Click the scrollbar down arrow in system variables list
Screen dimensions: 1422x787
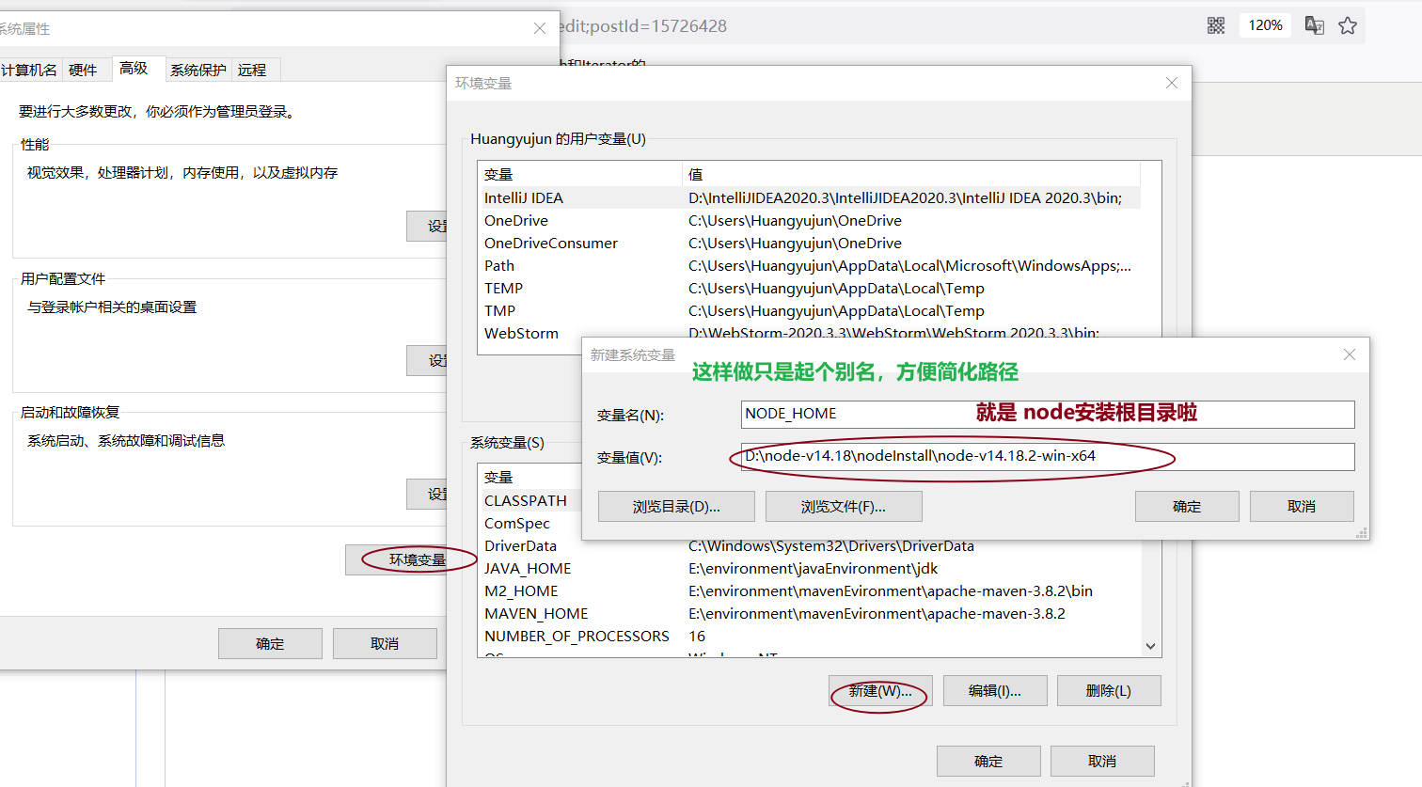coord(1150,646)
